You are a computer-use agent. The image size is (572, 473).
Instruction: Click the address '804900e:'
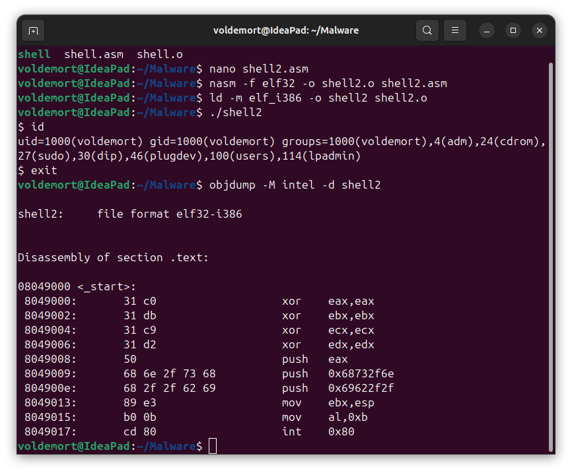click(x=51, y=389)
